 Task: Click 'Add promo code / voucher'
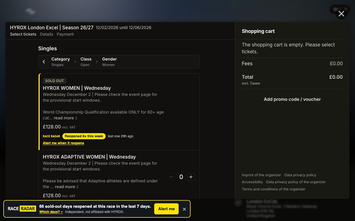292,99
